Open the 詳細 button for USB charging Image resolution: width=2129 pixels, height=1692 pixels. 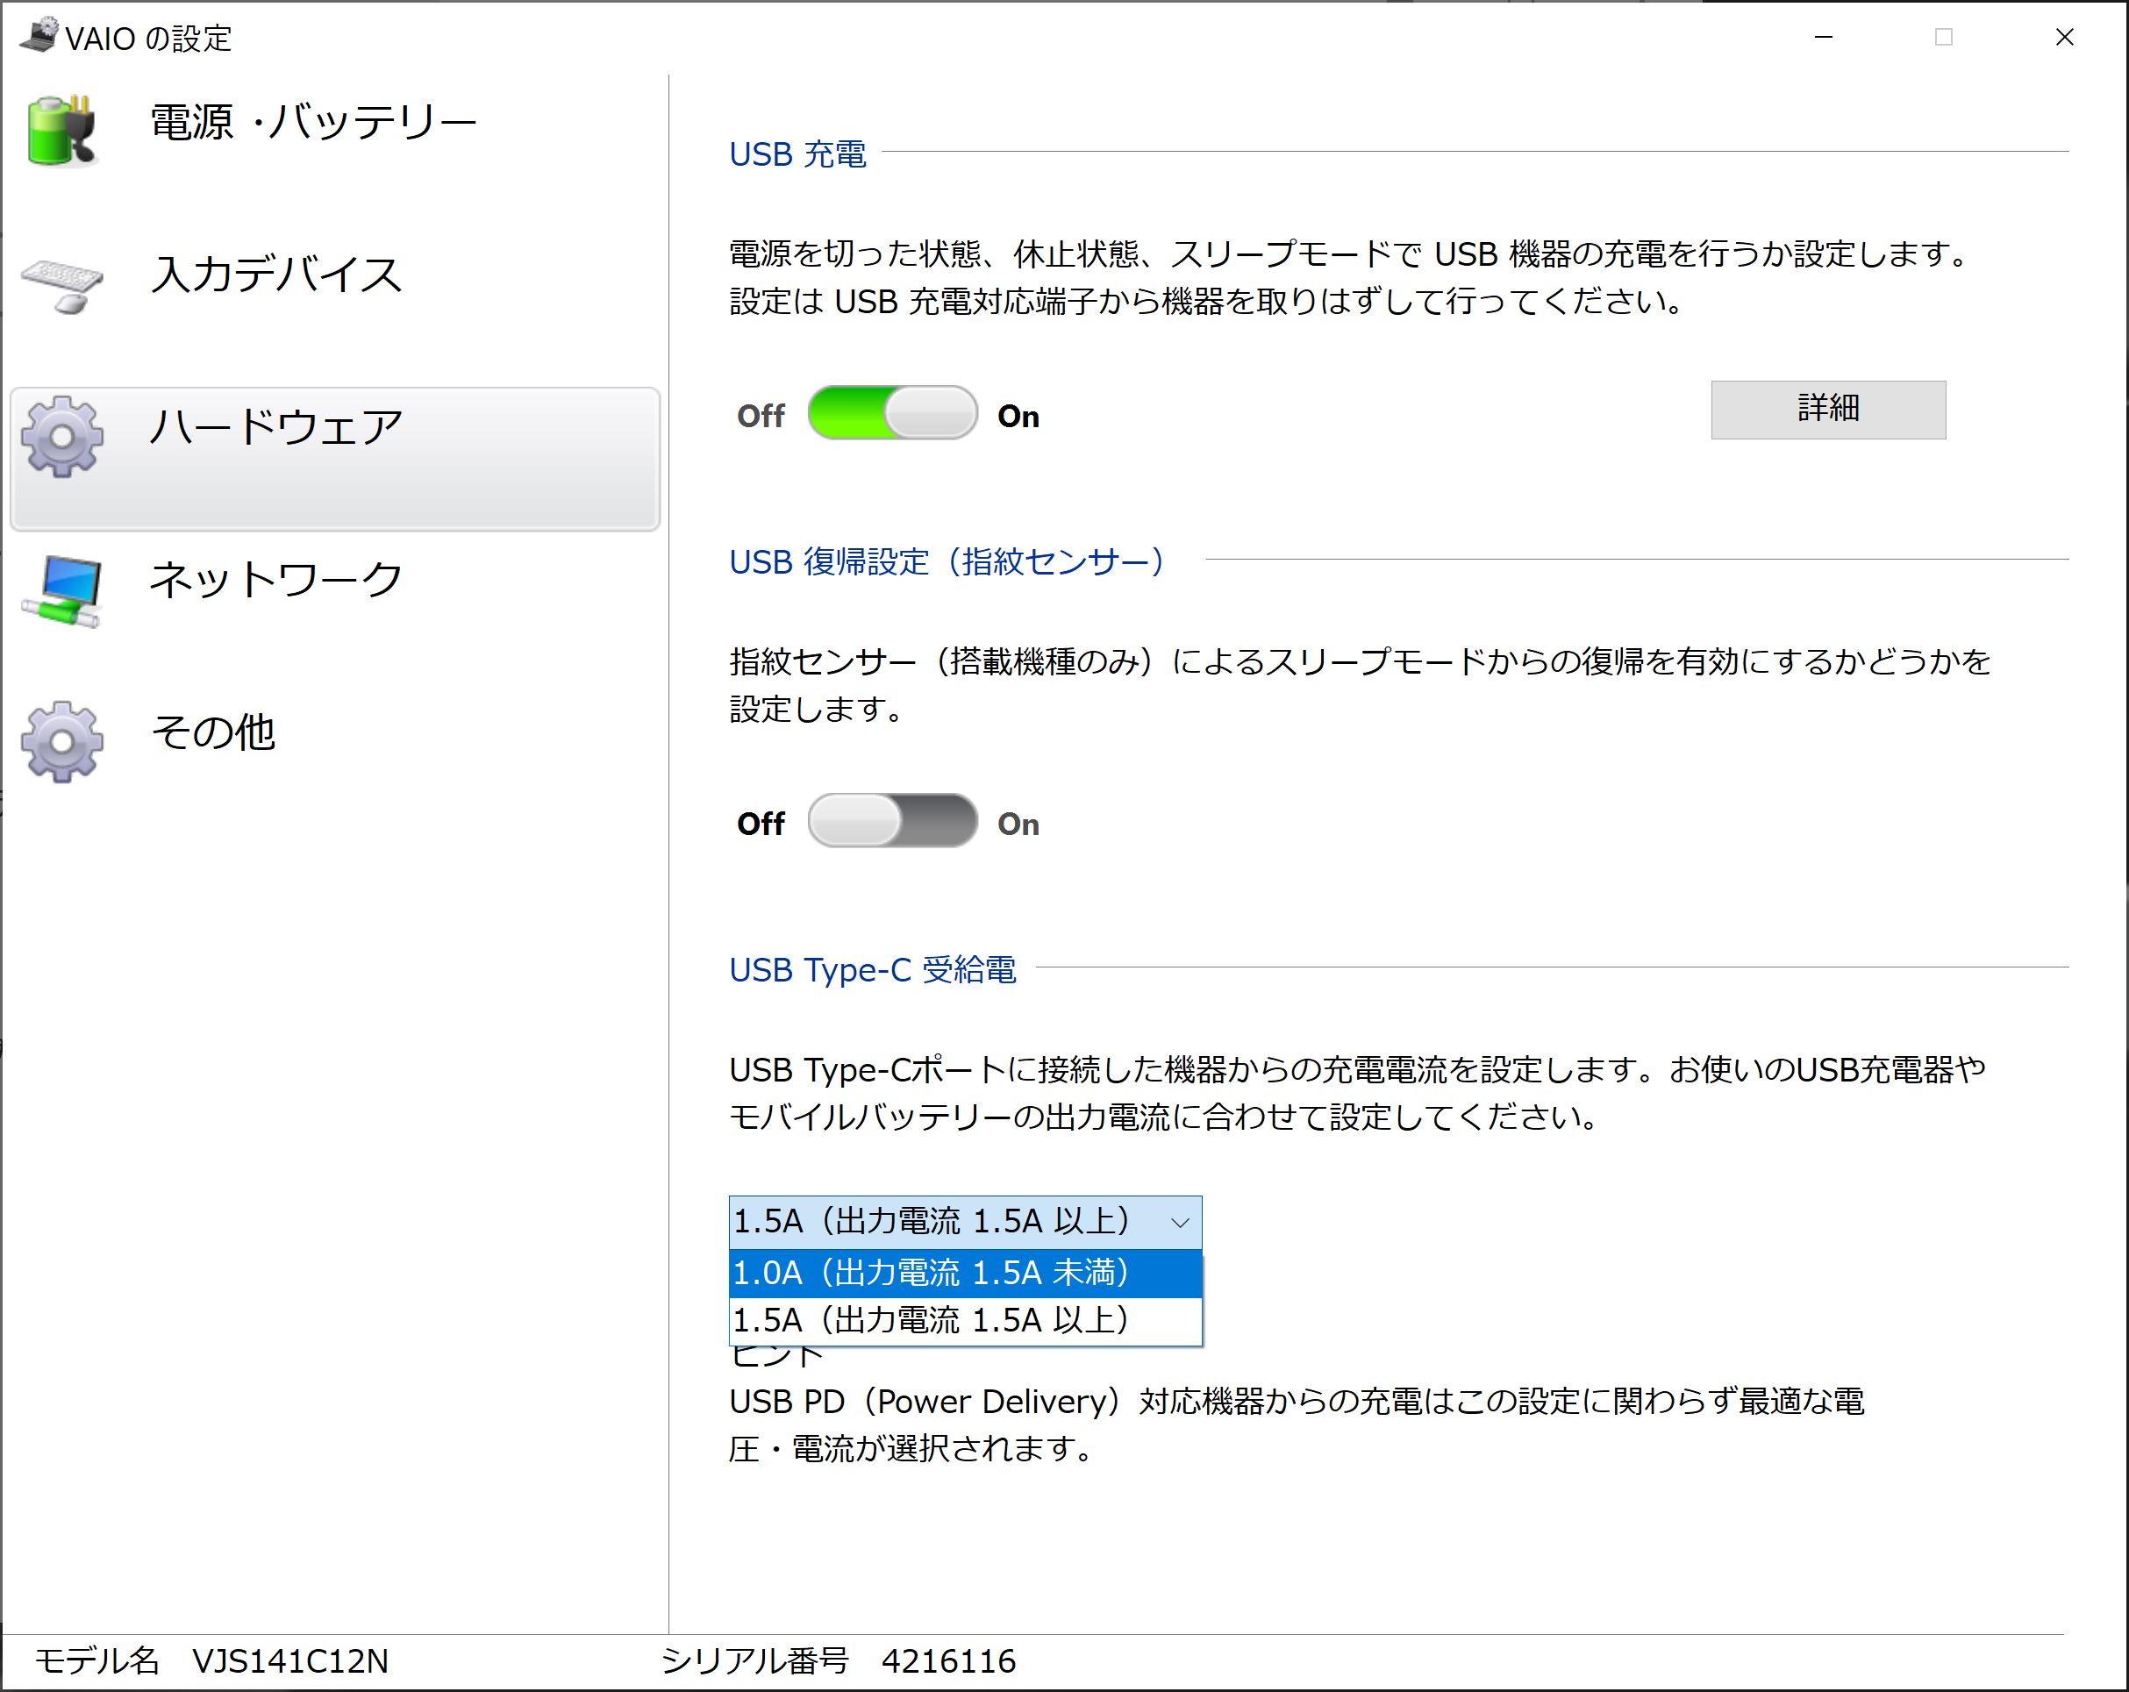(1828, 410)
